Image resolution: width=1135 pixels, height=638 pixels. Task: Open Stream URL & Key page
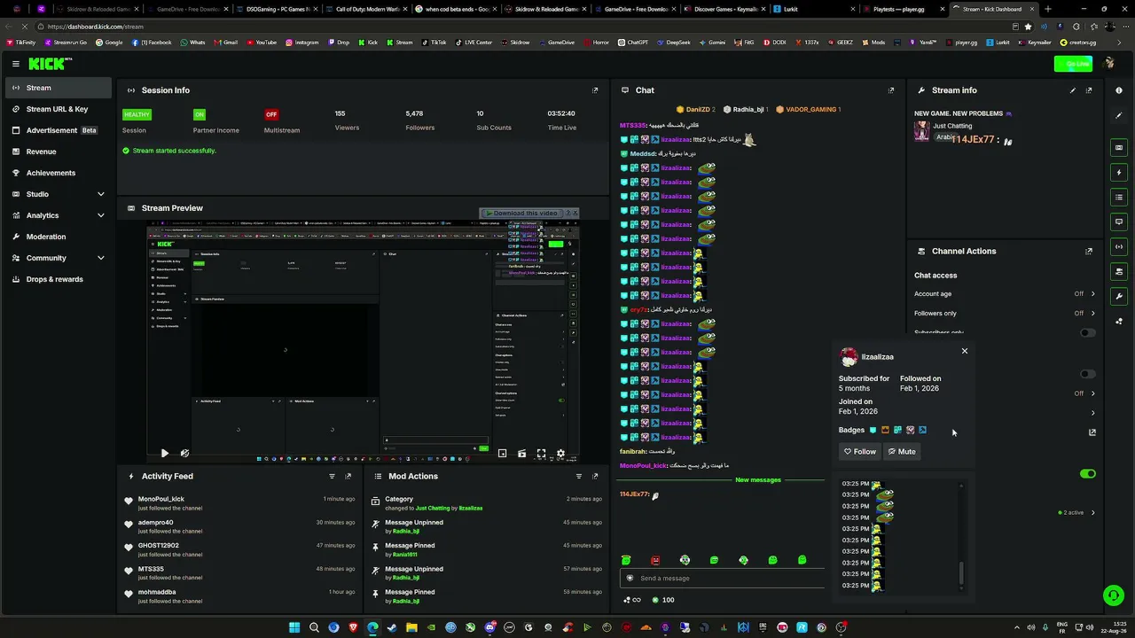click(59, 109)
